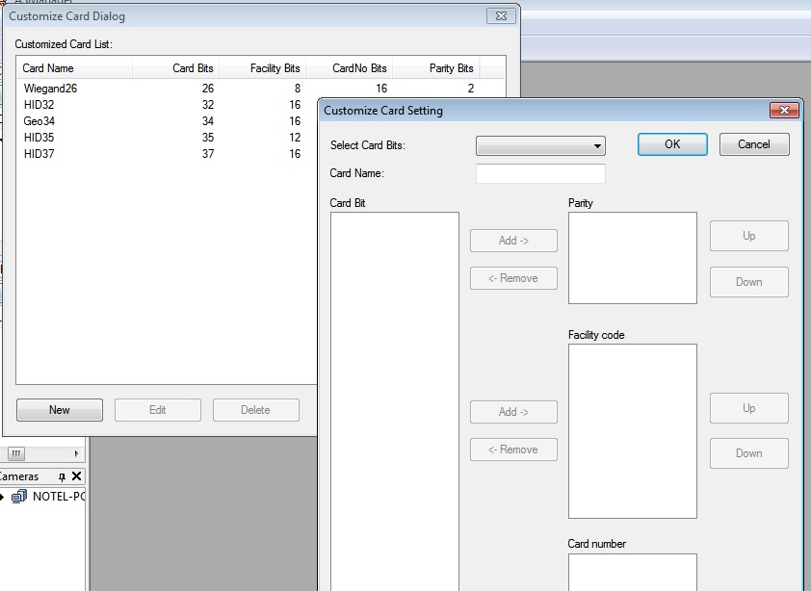Click <- Remove beside Facility code list

point(513,450)
